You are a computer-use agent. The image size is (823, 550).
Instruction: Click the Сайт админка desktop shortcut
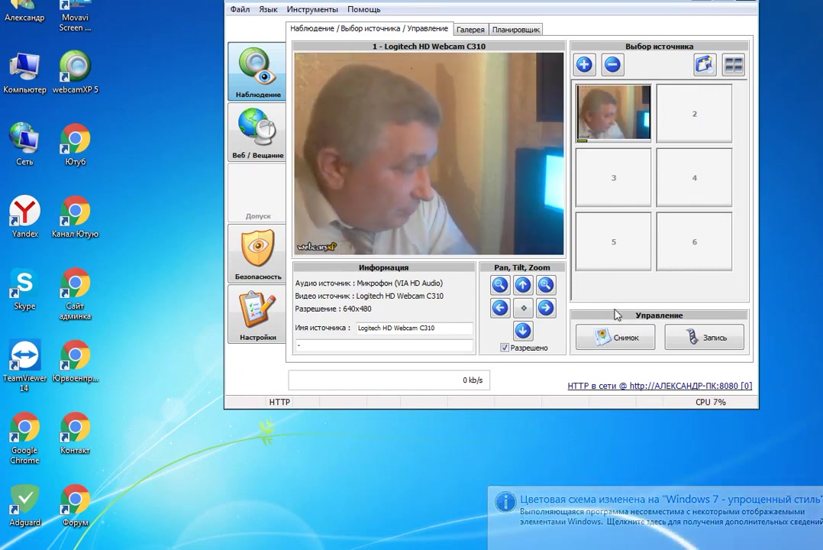(75, 294)
